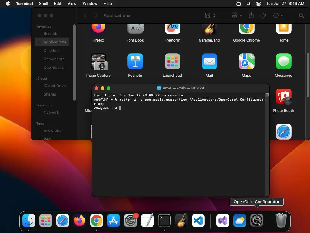
Task: Click Terminal window folder proxy icon
Action: coord(159,88)
